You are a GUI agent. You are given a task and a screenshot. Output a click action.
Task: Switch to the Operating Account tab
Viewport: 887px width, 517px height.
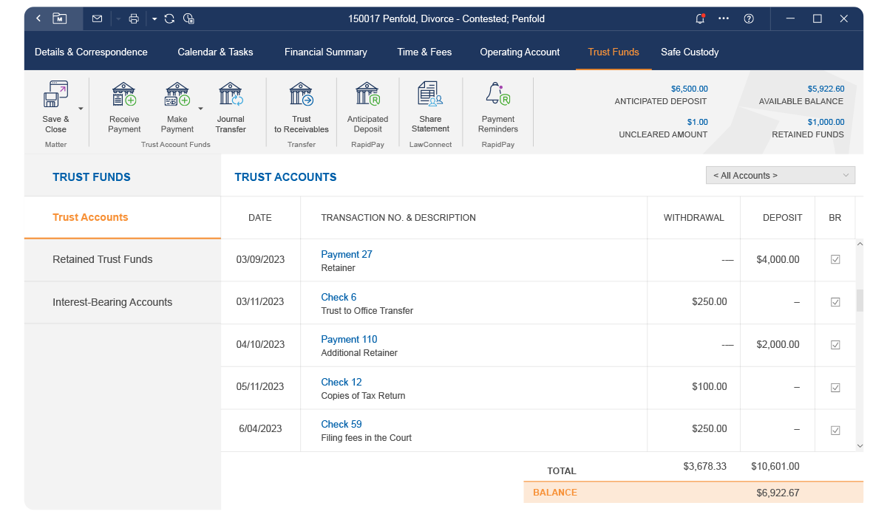pos(520,52)
